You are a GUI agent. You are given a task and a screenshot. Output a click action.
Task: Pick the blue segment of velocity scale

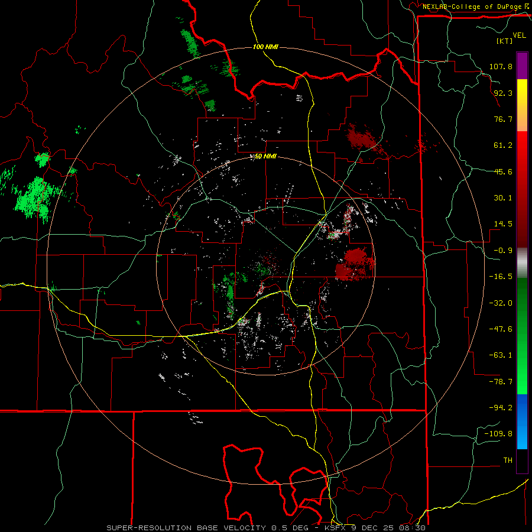tap(522, 421)
